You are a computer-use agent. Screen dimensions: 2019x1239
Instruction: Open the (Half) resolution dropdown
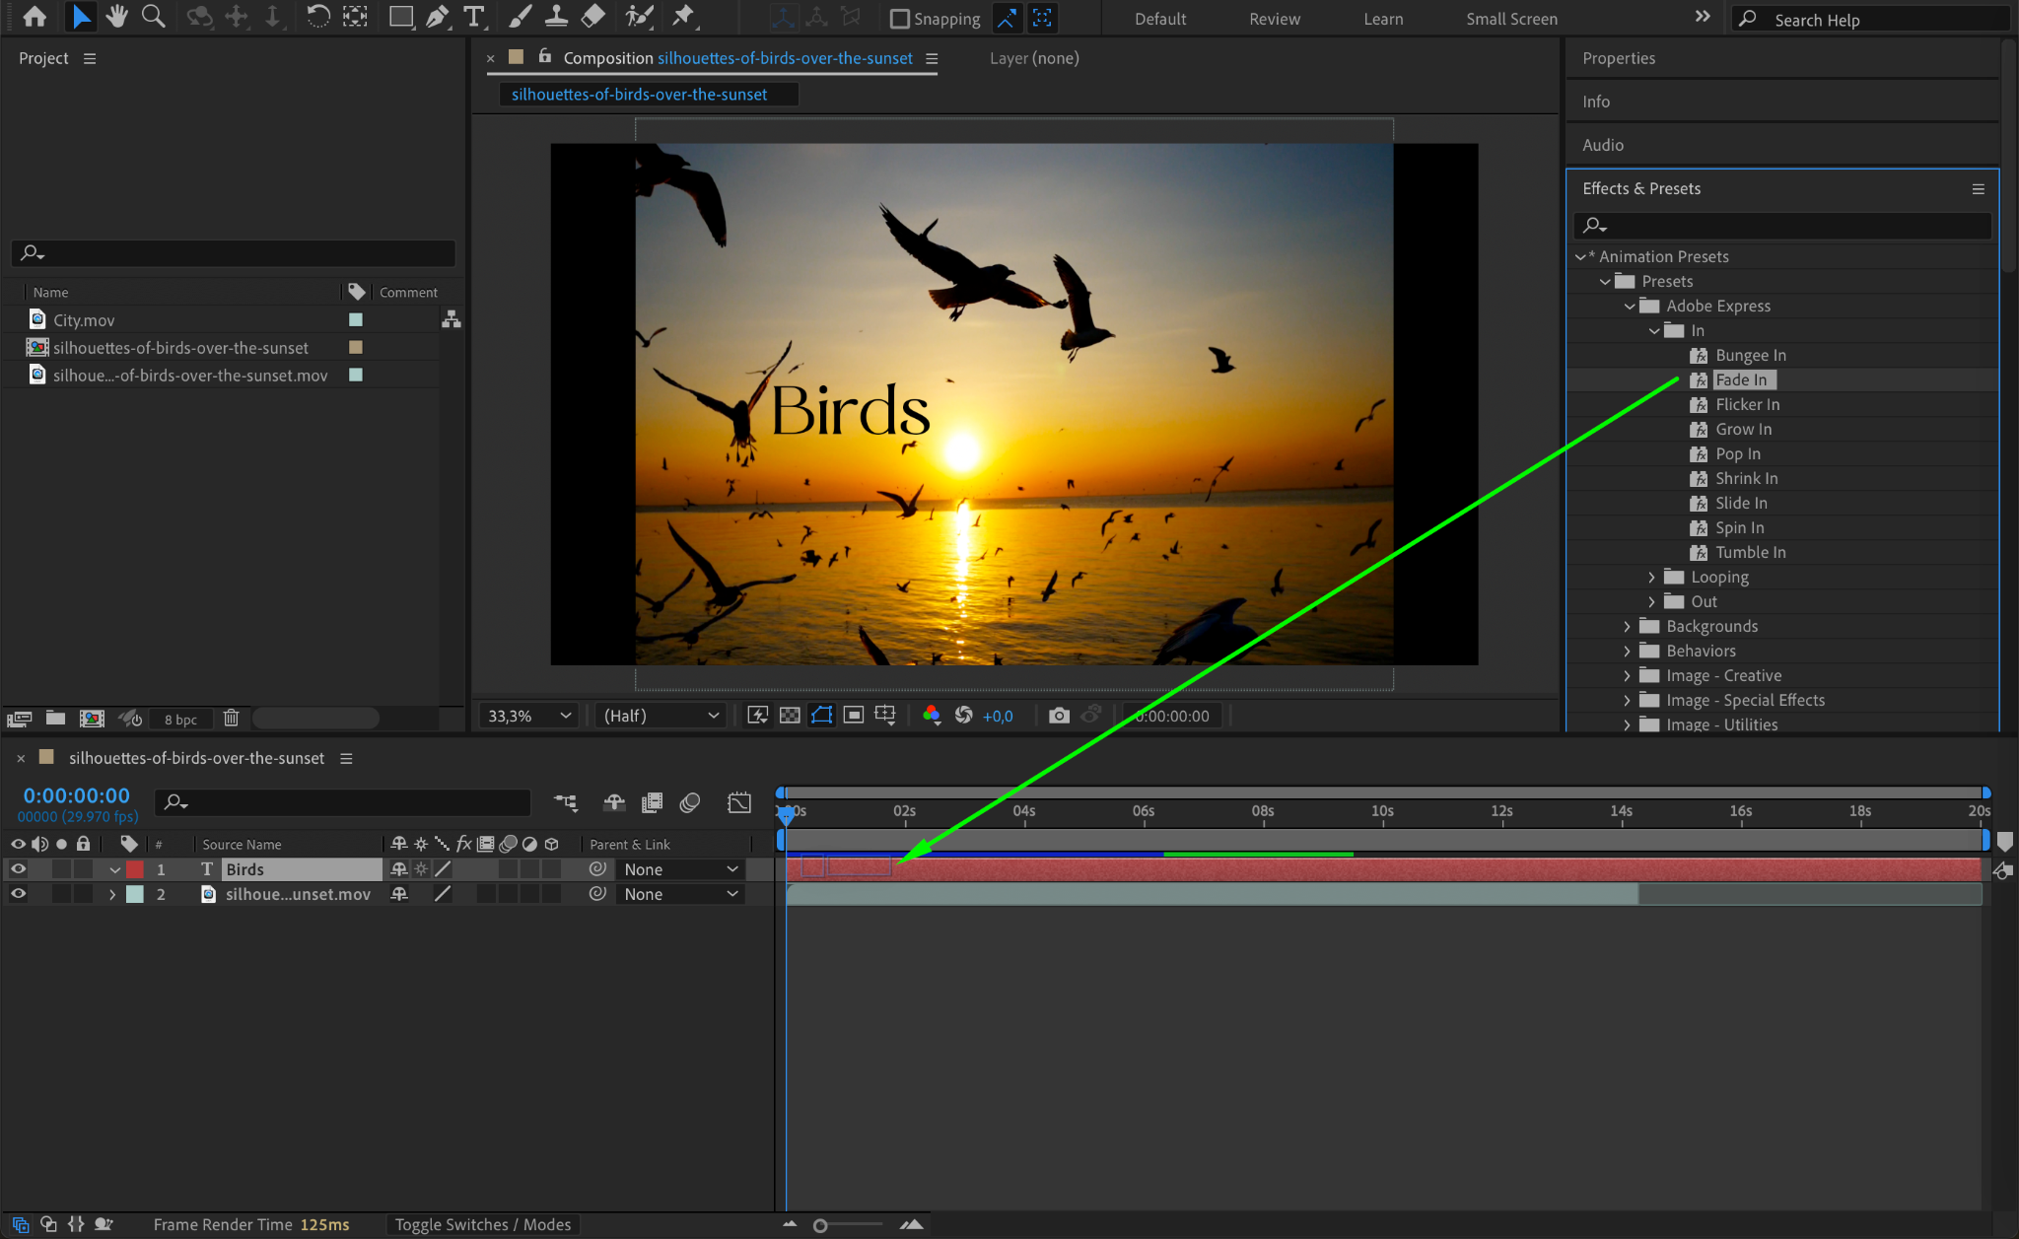click(661, 716)
